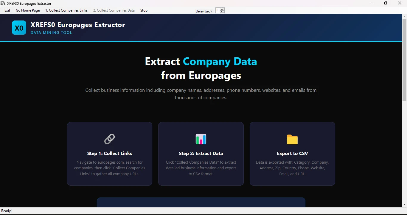The width and height of the screenshot is (407, 215).
Task: Click the X0 logo icon in the header
Action: [19, 28]
